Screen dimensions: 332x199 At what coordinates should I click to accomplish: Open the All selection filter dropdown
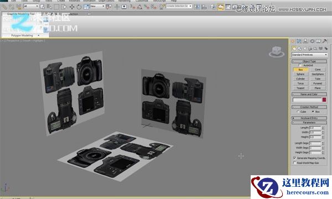tap(31, 6)
